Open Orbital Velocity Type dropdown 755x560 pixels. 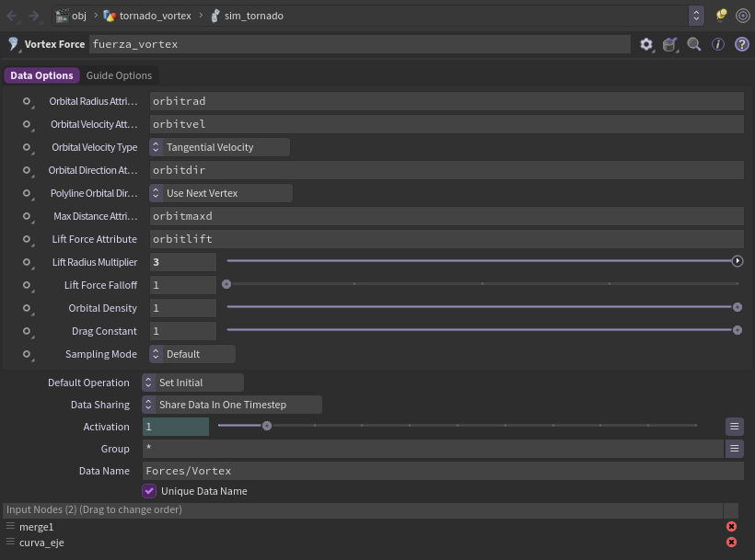click(x=219, y=147)
